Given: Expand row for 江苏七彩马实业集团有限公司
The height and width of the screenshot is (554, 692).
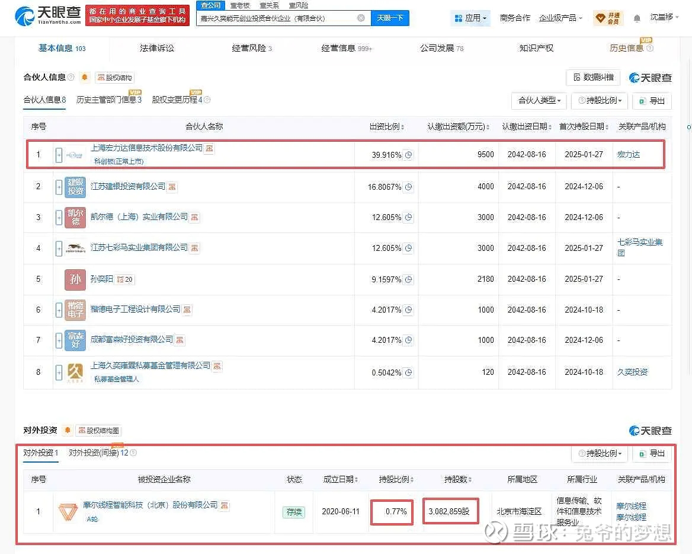Looking at the screenshot, I should [59, 249].
